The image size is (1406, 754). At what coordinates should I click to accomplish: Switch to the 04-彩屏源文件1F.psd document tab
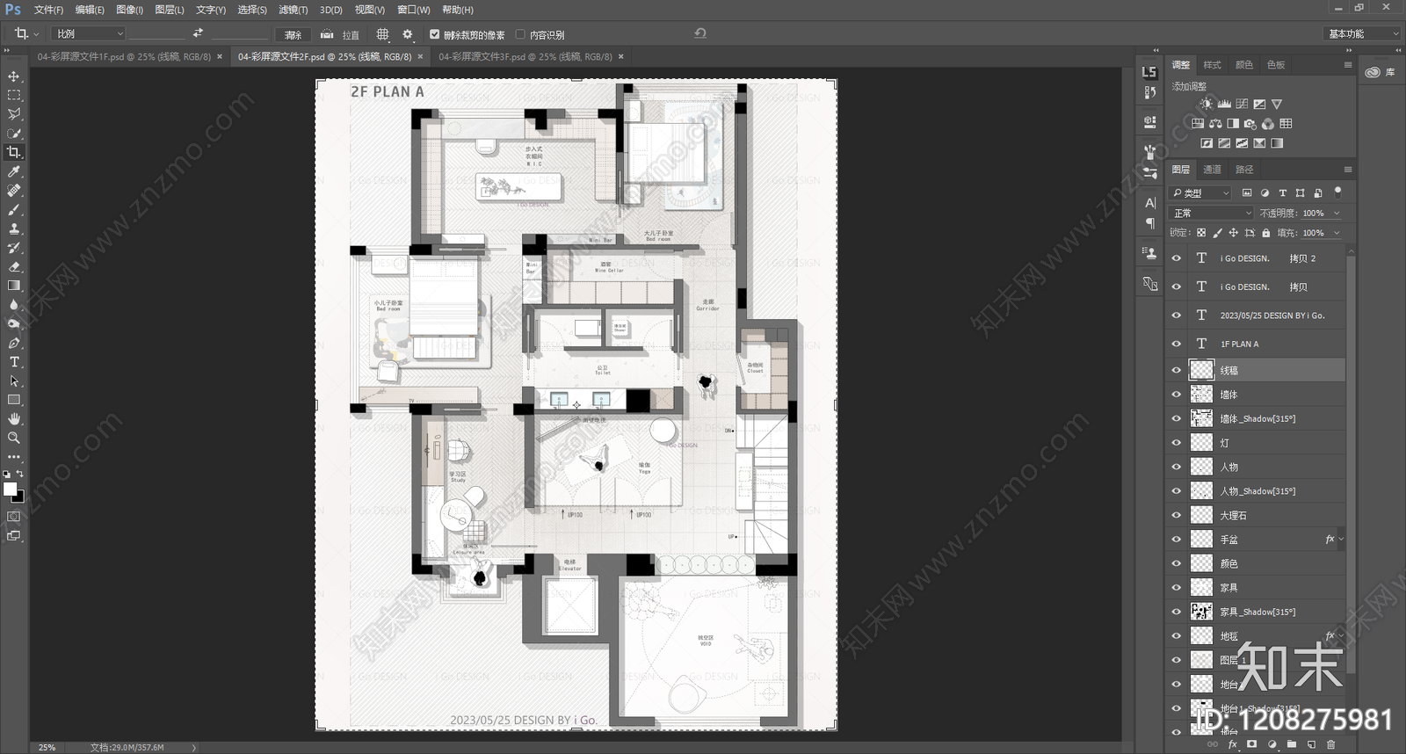click(124, 56)
